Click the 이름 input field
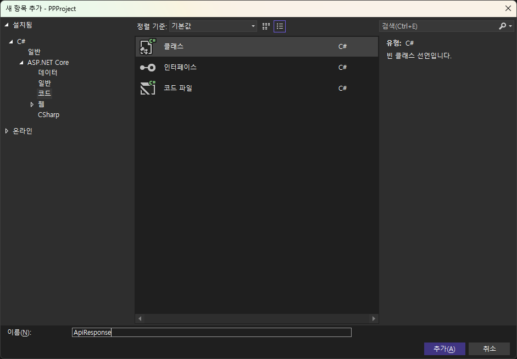517x359 pixels. point(212,332)
